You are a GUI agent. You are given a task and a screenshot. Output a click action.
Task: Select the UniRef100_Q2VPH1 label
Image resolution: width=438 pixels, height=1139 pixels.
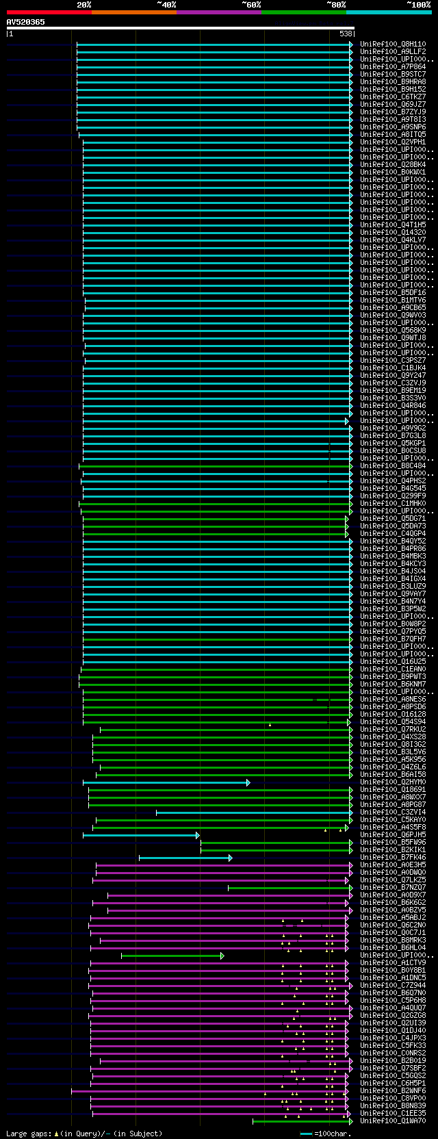pos(393,142)
